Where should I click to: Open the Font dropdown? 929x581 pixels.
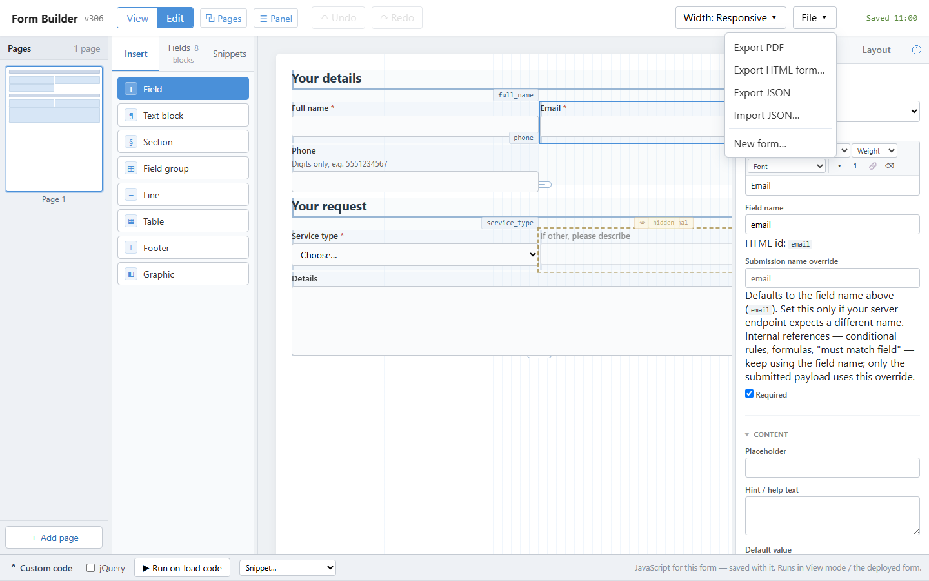coord(786,166)
